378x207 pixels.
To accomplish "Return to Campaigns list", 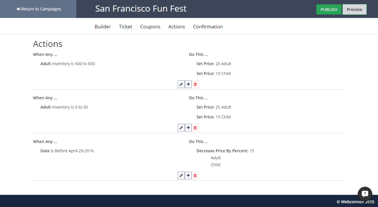I will pyautogui.click(x=39, y=9).
